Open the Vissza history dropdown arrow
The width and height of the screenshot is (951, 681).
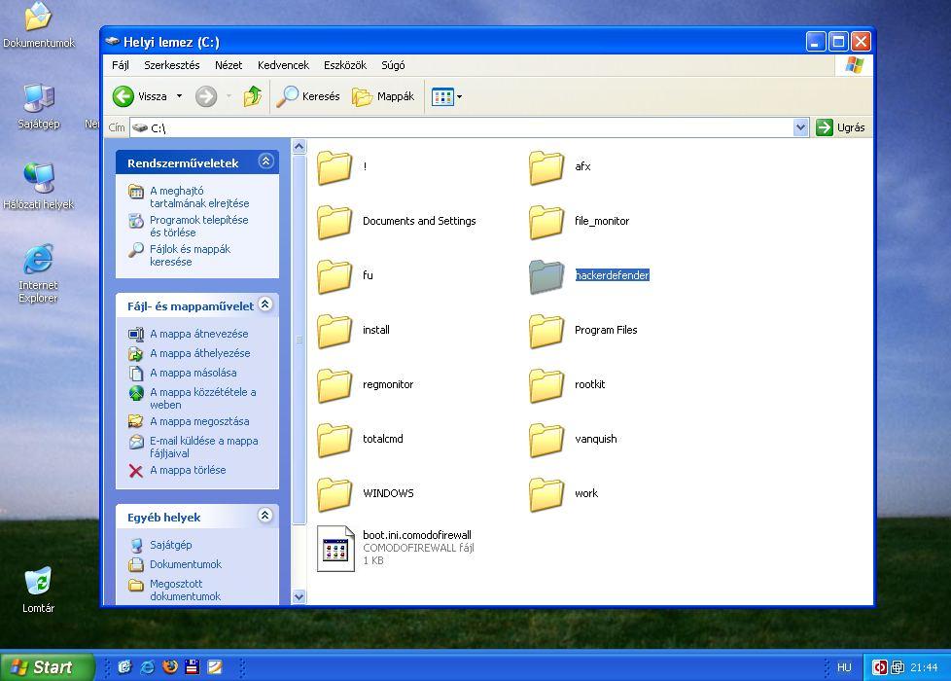pos(179,96)
